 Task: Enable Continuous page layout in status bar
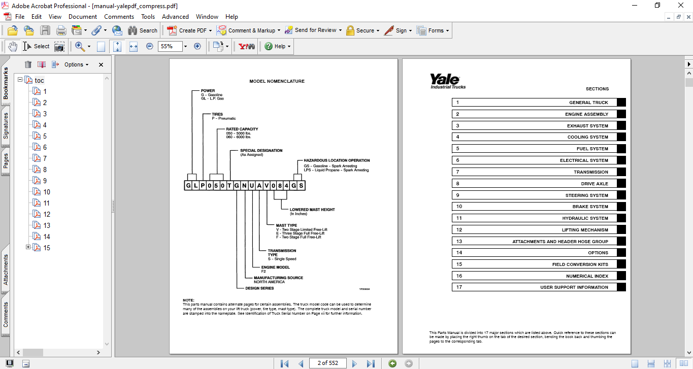tap(650, 363)
